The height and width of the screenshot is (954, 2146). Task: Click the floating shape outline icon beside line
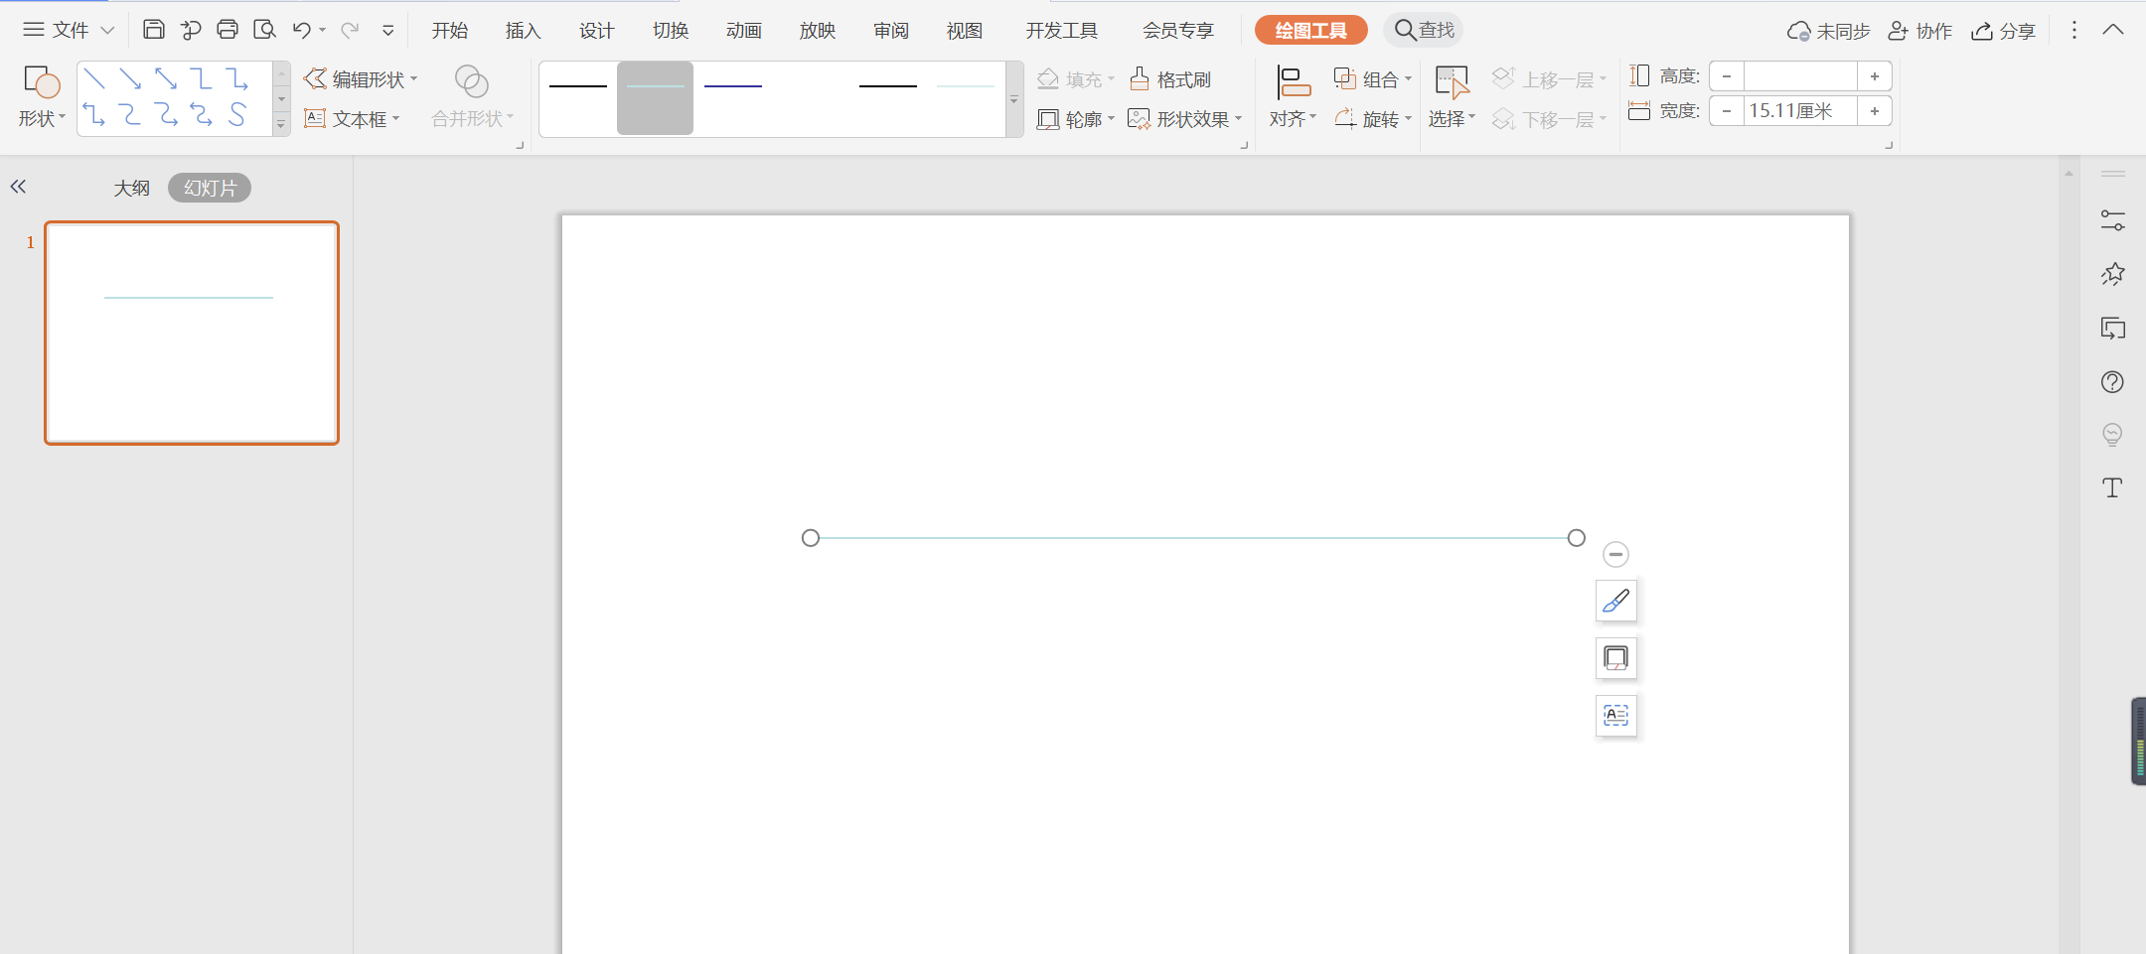[1615, 658]
